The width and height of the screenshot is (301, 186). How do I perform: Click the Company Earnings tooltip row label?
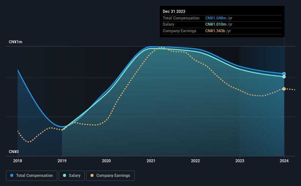click(x=180, y=31)
